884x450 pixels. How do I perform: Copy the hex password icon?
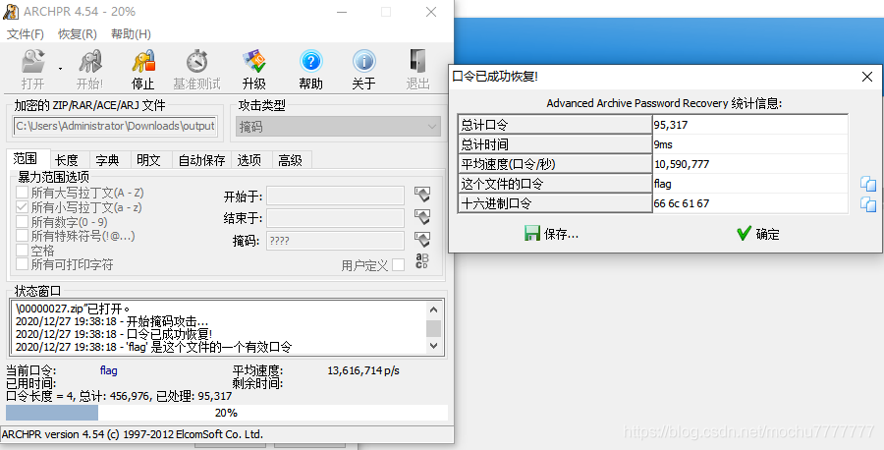tap(868, 204)
